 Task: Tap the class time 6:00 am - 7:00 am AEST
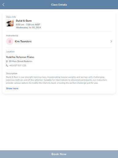click(x=28, y=25)
